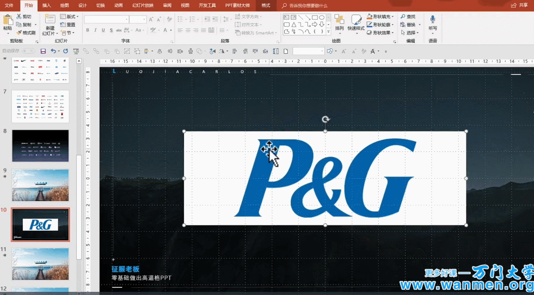Open the font name combo box

106,19
